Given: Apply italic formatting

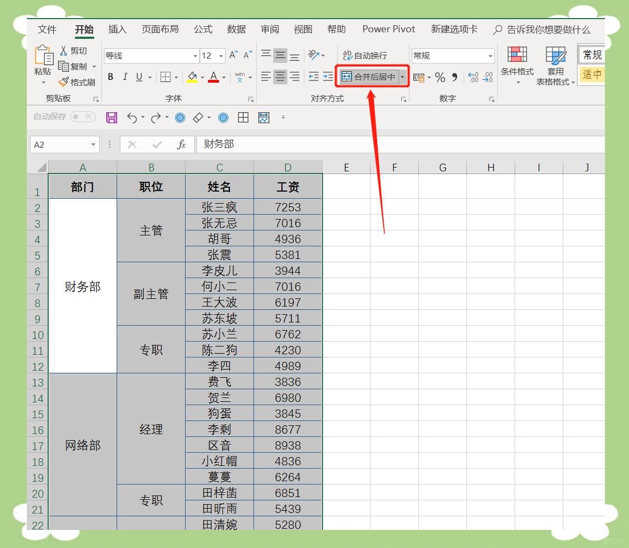Looking at the screenshot, I should (x=125, y=77).
